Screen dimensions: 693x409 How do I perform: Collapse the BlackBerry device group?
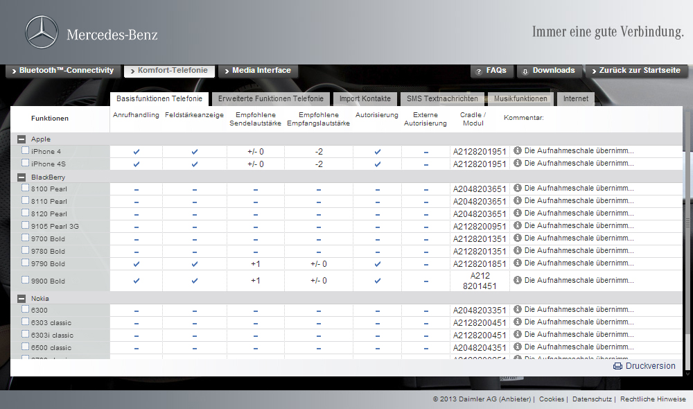tap(21, 177)
